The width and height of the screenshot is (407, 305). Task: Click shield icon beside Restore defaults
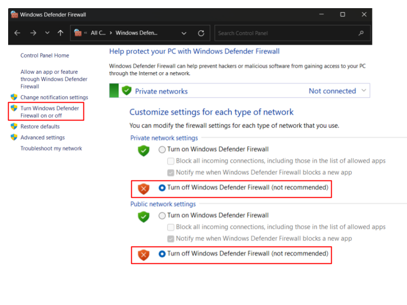coord(14,126)
